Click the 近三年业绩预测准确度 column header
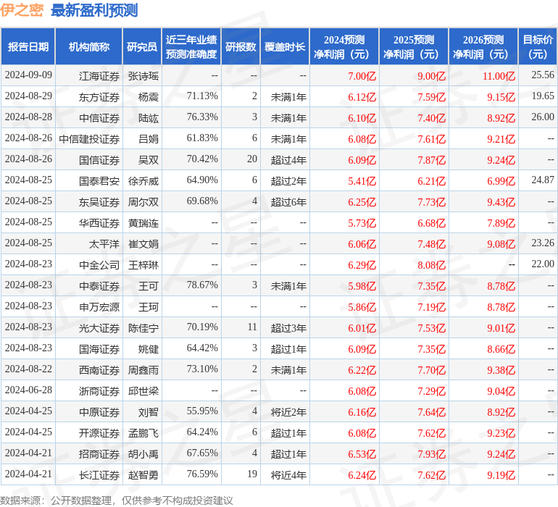 [191, 46]
